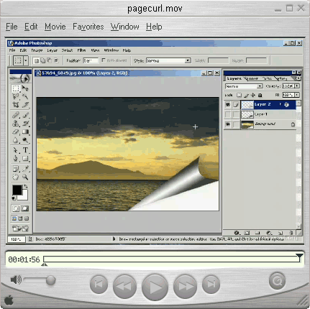The width and height of the screenshot is (310, 309).
Task: Expand Layer 2 effects arrow
Action: pyautogui.click(x=280, y=104)
